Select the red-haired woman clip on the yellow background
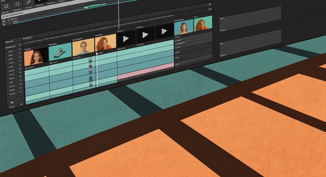 click(x=105, y=43)
